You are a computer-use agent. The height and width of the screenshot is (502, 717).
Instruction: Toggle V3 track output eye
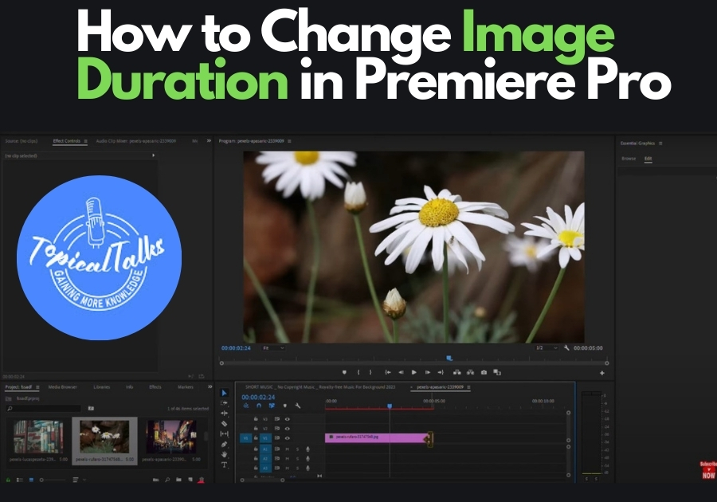[287, 419]
